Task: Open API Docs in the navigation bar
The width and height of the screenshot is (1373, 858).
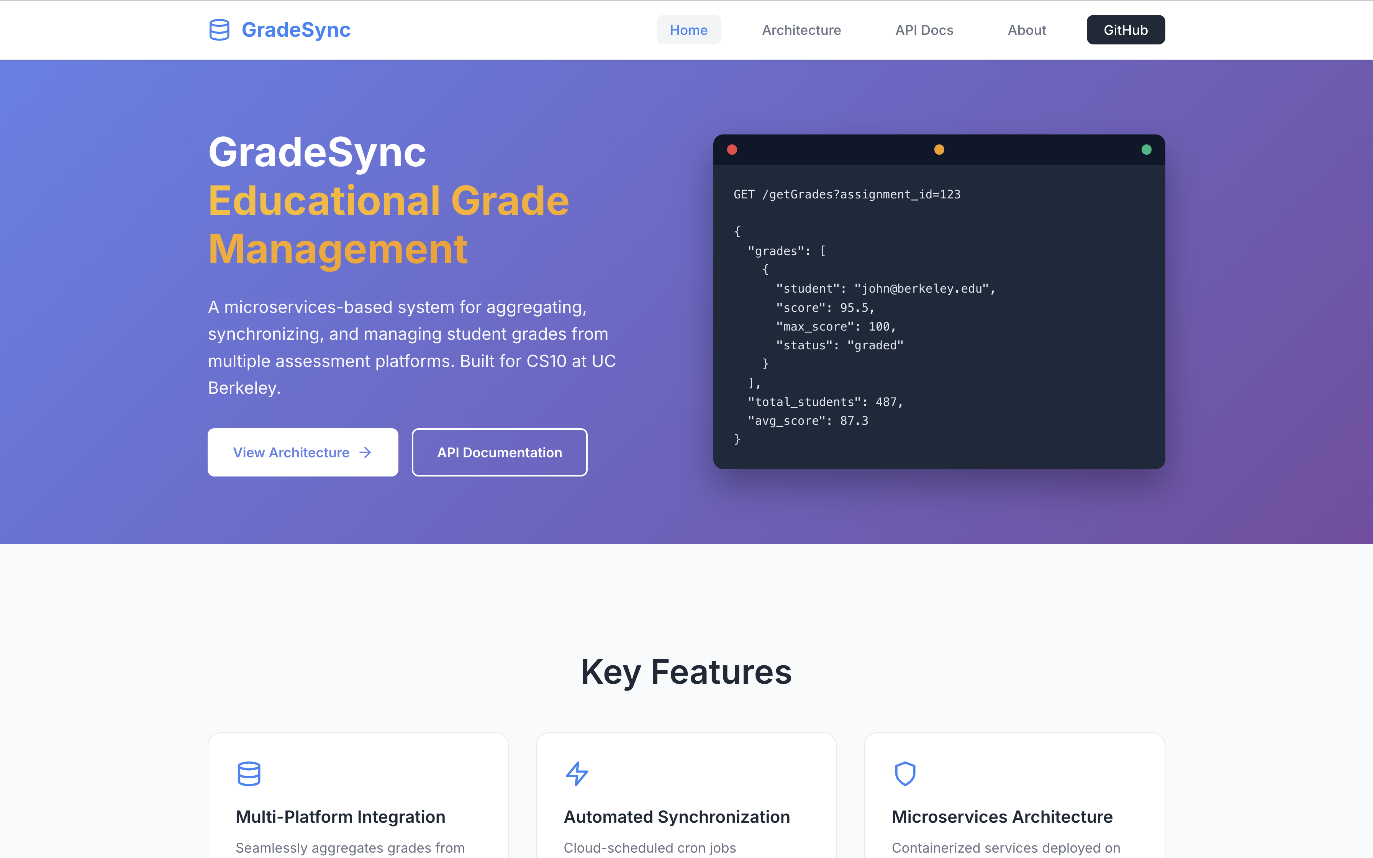Action: [924, 29]
